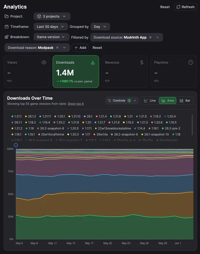Screen dimensions: 200x254
Task: Toggle the 25w14craftmine legend entry
Action: (x=51, y=134)
